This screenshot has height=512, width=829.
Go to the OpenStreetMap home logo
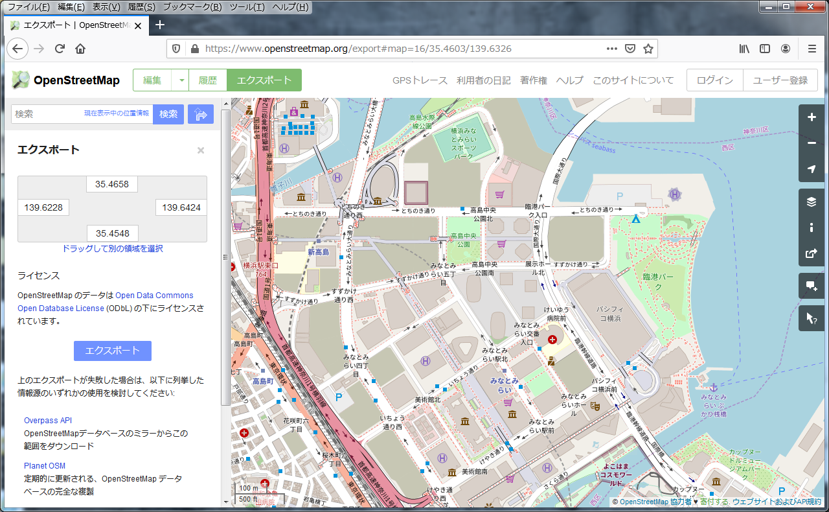coord(66,80)
